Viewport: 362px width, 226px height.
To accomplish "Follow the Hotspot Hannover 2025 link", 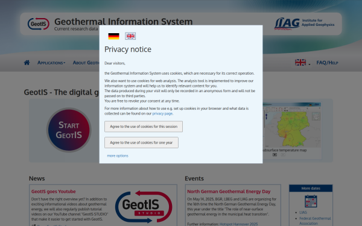I will coord(238,224).
